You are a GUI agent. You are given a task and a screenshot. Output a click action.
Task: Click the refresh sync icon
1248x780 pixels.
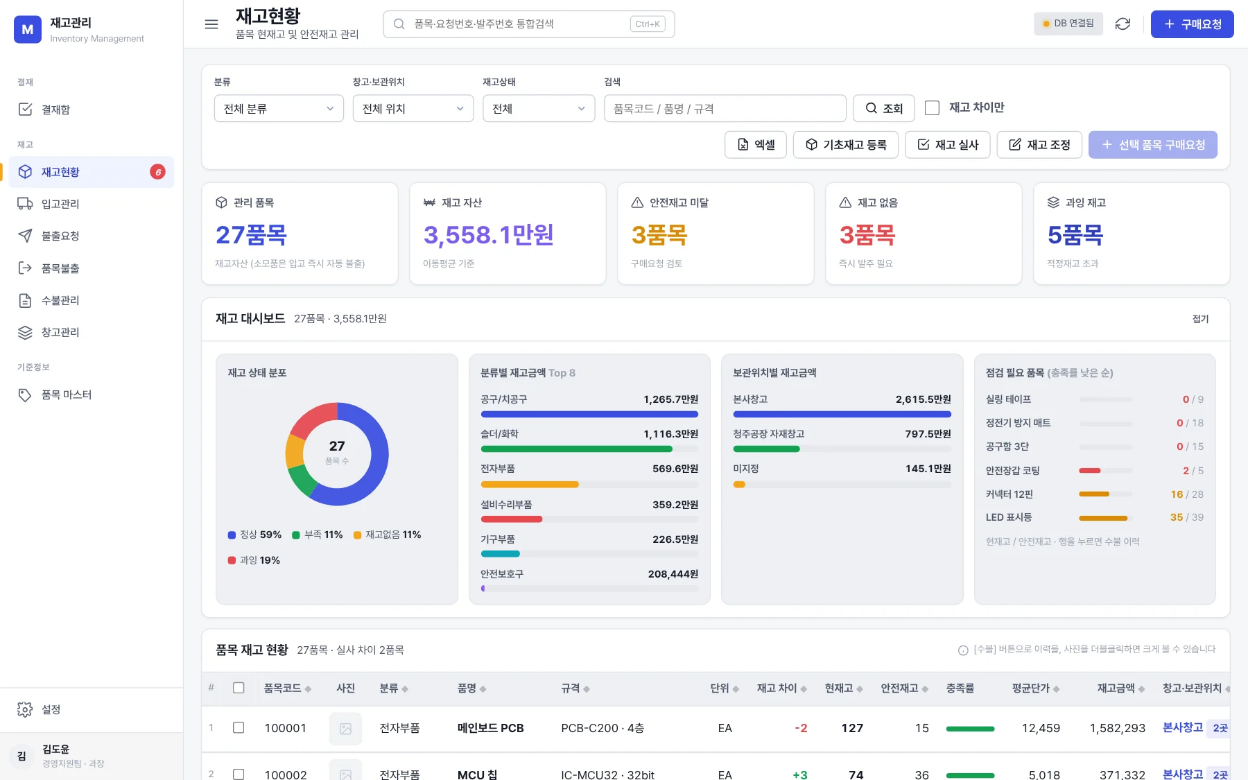click(x=1123, y=24)
